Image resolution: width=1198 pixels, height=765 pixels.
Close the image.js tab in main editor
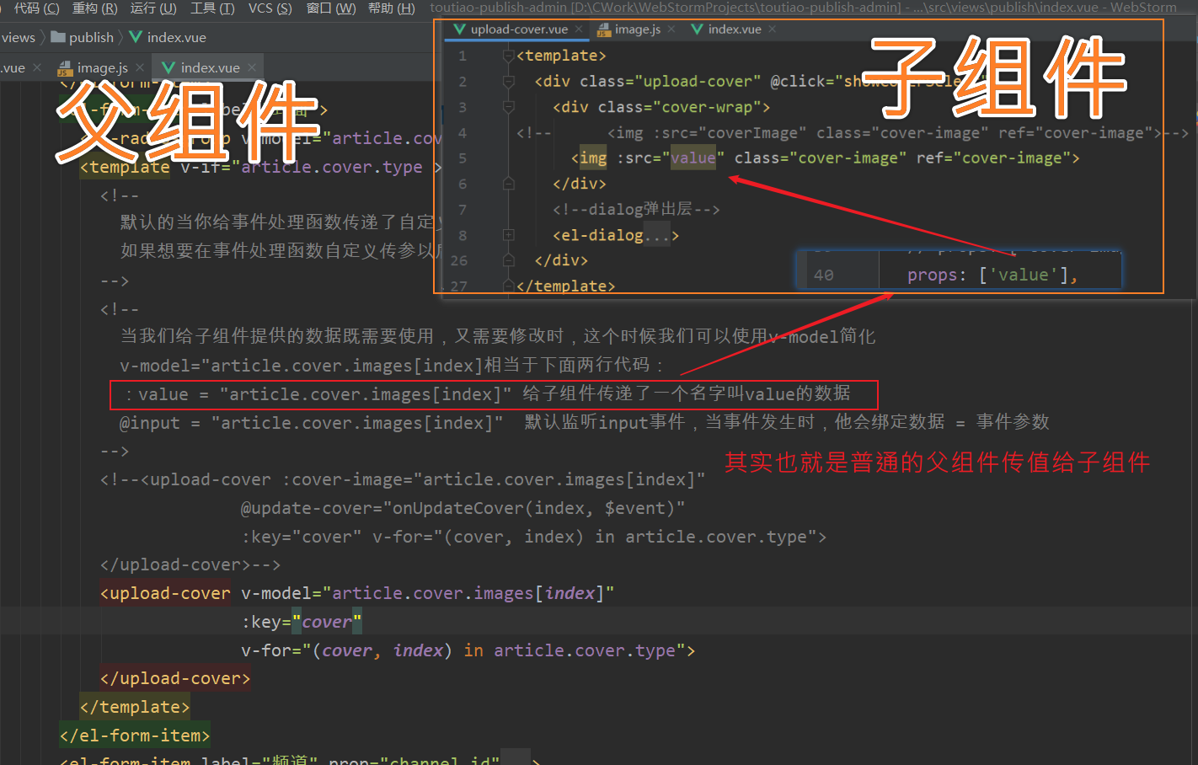[140, 67]
